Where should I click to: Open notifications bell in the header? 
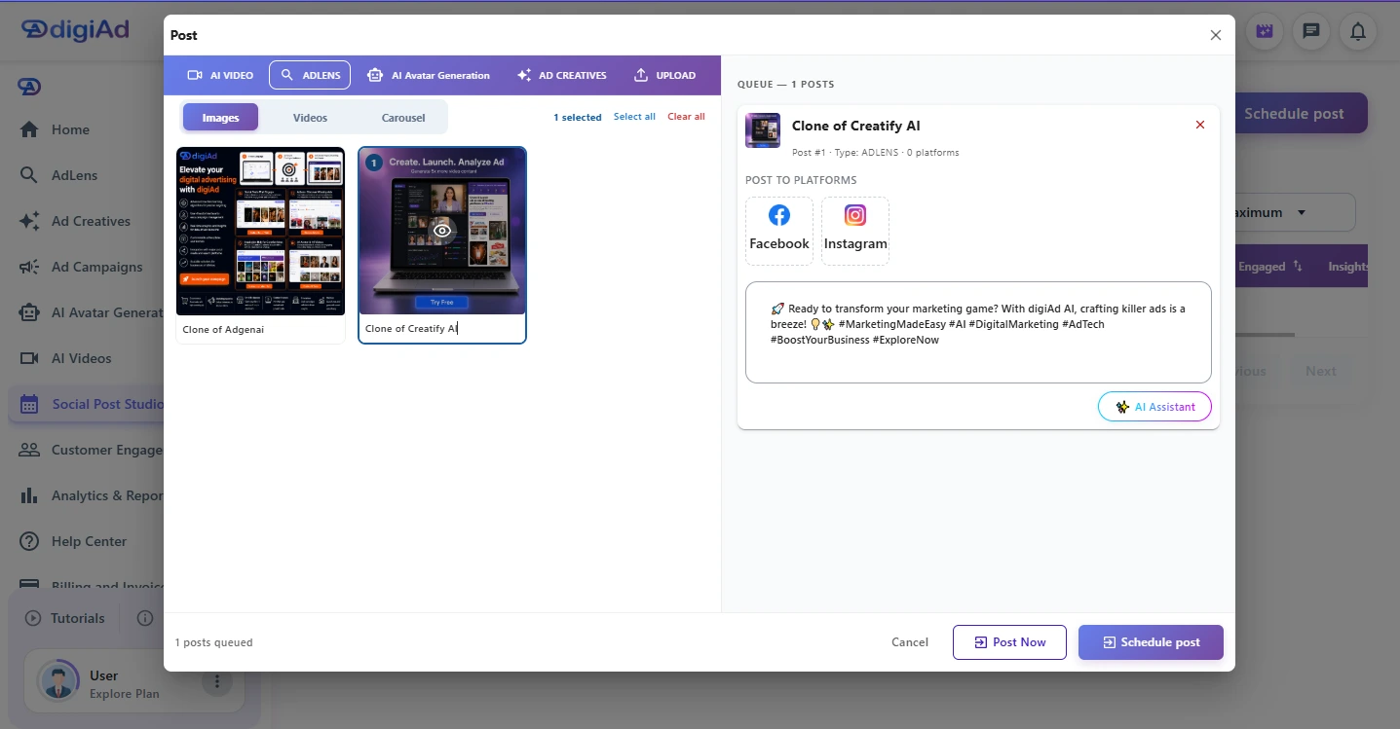click(1358, 31)
